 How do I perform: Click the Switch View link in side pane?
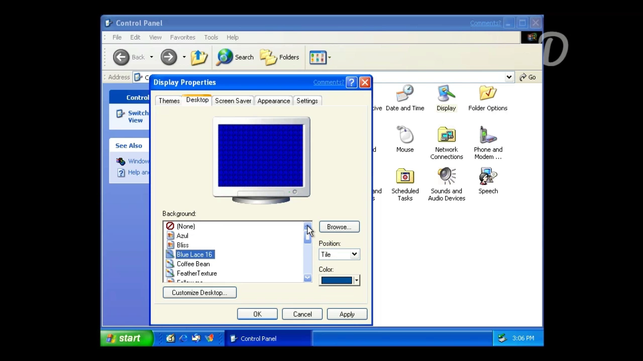[x=133, y=116]
